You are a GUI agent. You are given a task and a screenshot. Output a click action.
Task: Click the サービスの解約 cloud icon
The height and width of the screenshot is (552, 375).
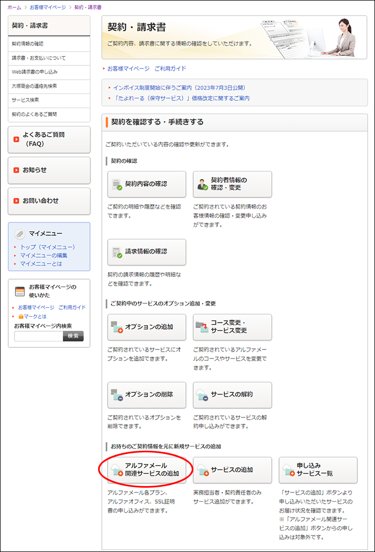[202, 395]
